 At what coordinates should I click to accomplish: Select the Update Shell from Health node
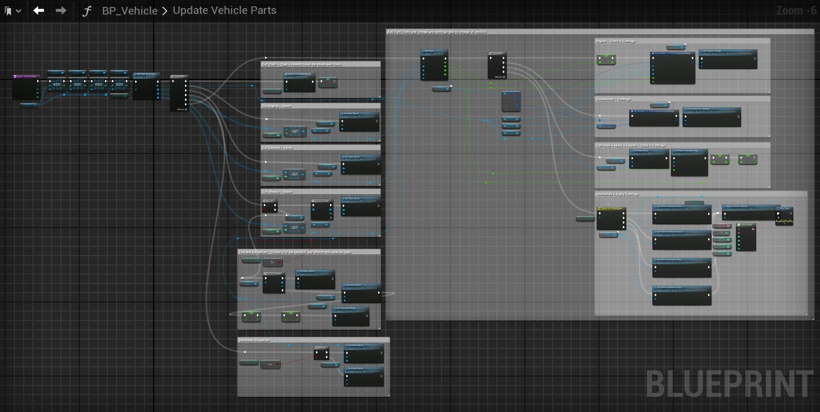click(300, 82)
